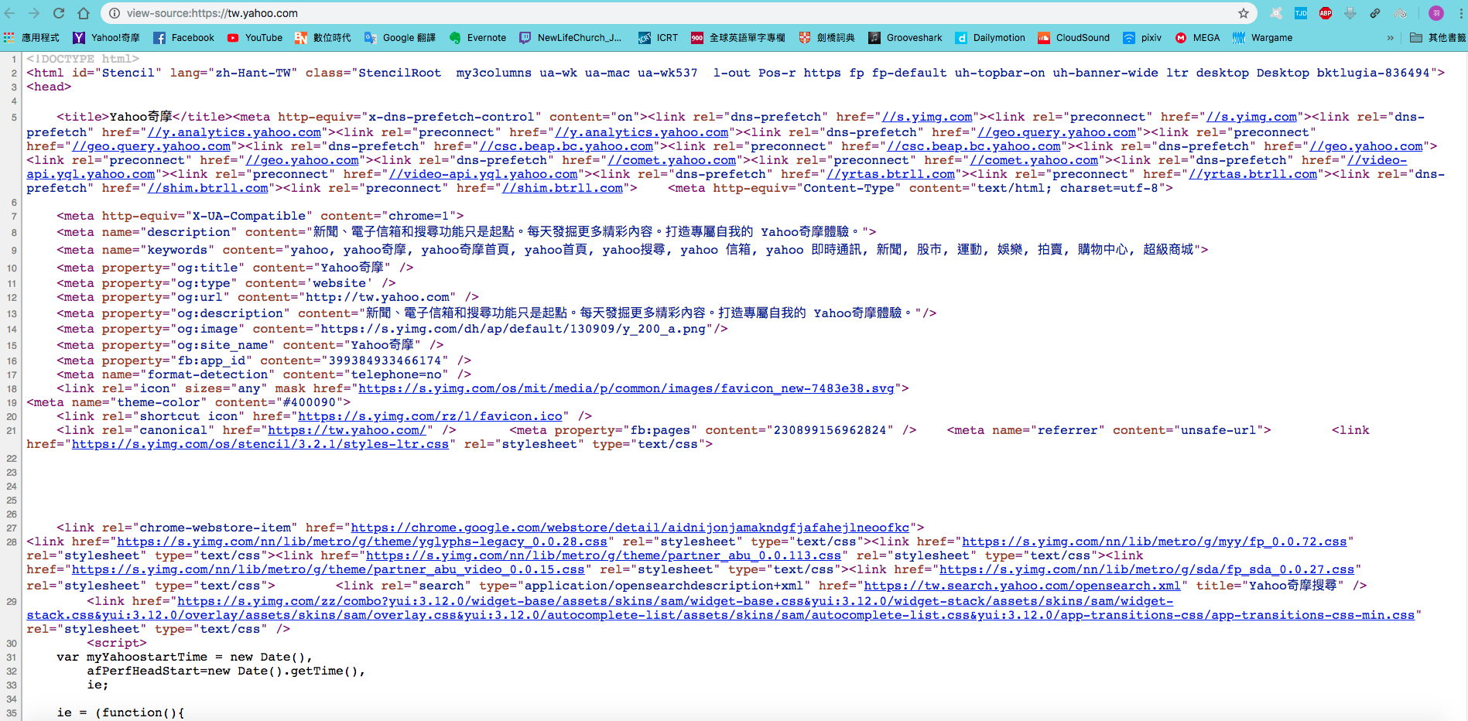
Task: Open the ICRT bookmark
Action: coord(658,37)
